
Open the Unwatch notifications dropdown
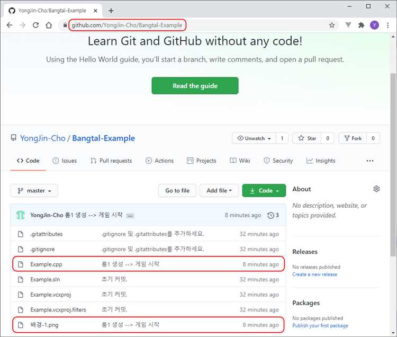pos(254,138)
